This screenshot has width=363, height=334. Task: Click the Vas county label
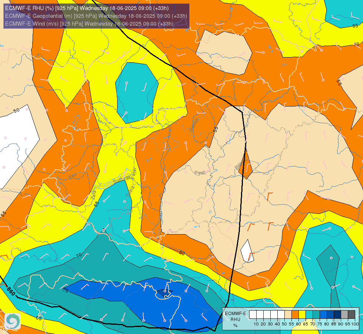click(x=72, y=176)
